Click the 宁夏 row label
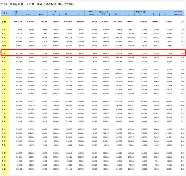186x176 pixels. tap(4, 165)
